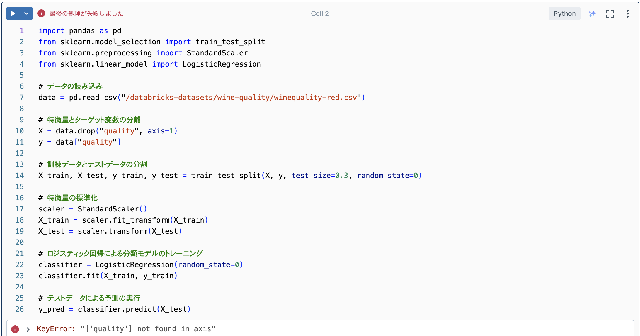640x336 pixels.
Task: Click the train_test_split call on line 14
Action: (225, 175)
